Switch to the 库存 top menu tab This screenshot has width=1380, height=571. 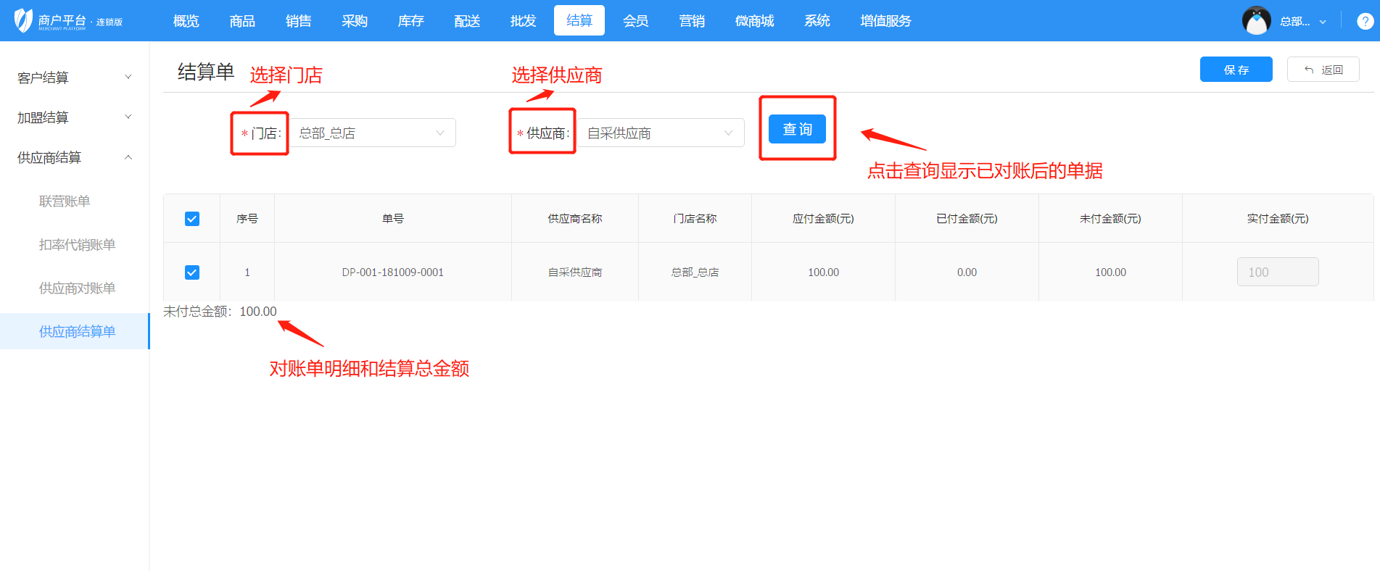[410, 21]
